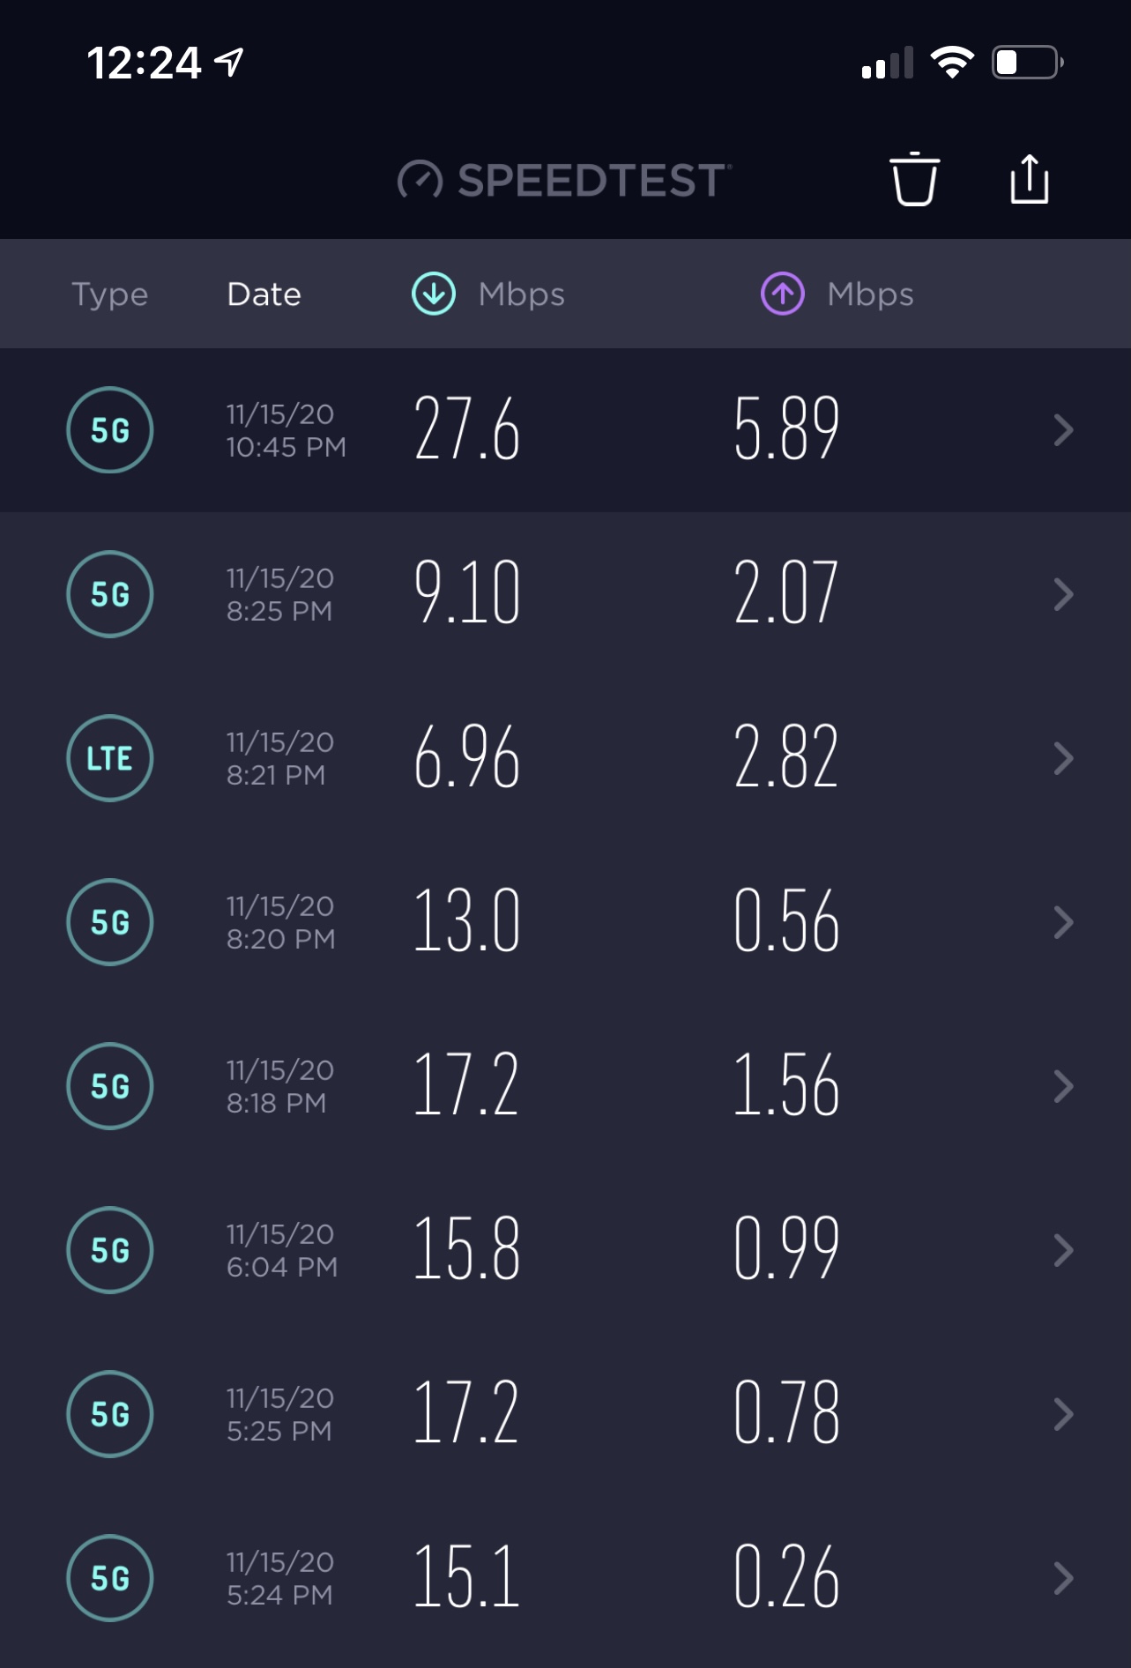
Task: Tap the share export icon
Action: [x=1029, y=179]
